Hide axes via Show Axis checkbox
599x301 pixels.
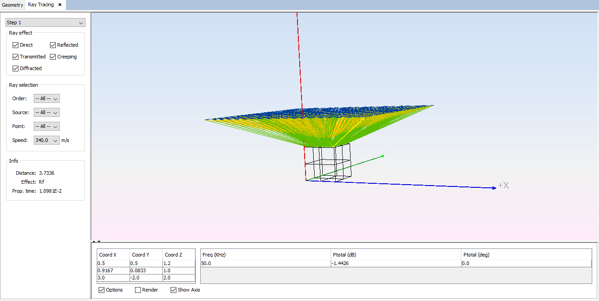pos(174,290)
